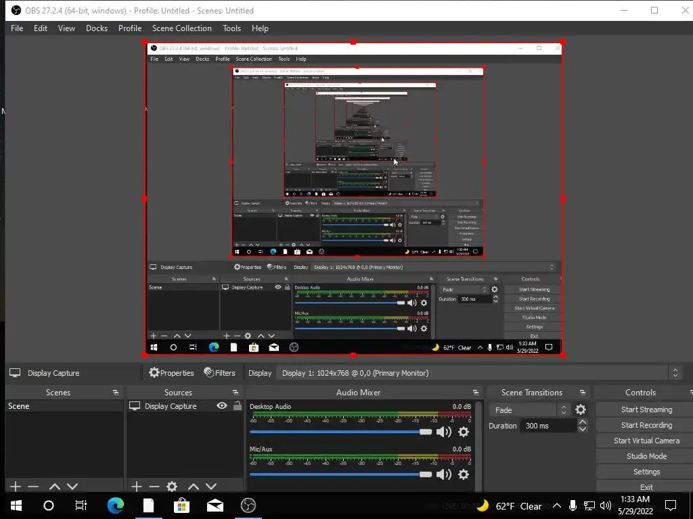Increase transition duration with up stepper
This screenshot has height=519, width=693.
(x=583, y=422)
